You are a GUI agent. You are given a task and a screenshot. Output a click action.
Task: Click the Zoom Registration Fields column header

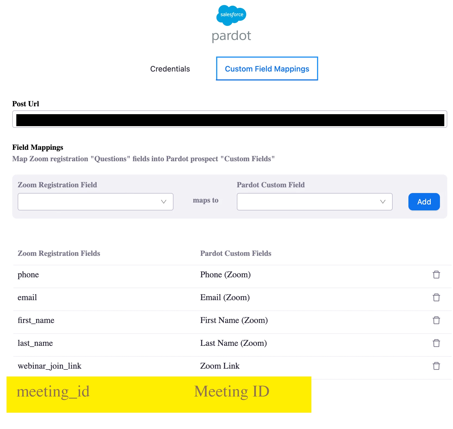point(59,253)
